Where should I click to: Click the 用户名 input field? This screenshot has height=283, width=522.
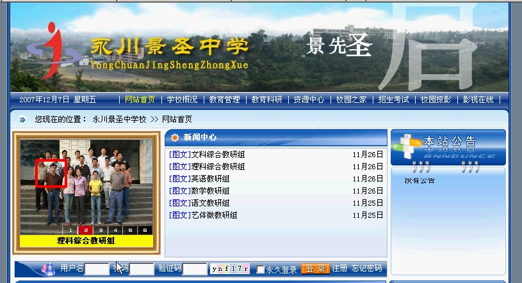click(x=97, y=269)
